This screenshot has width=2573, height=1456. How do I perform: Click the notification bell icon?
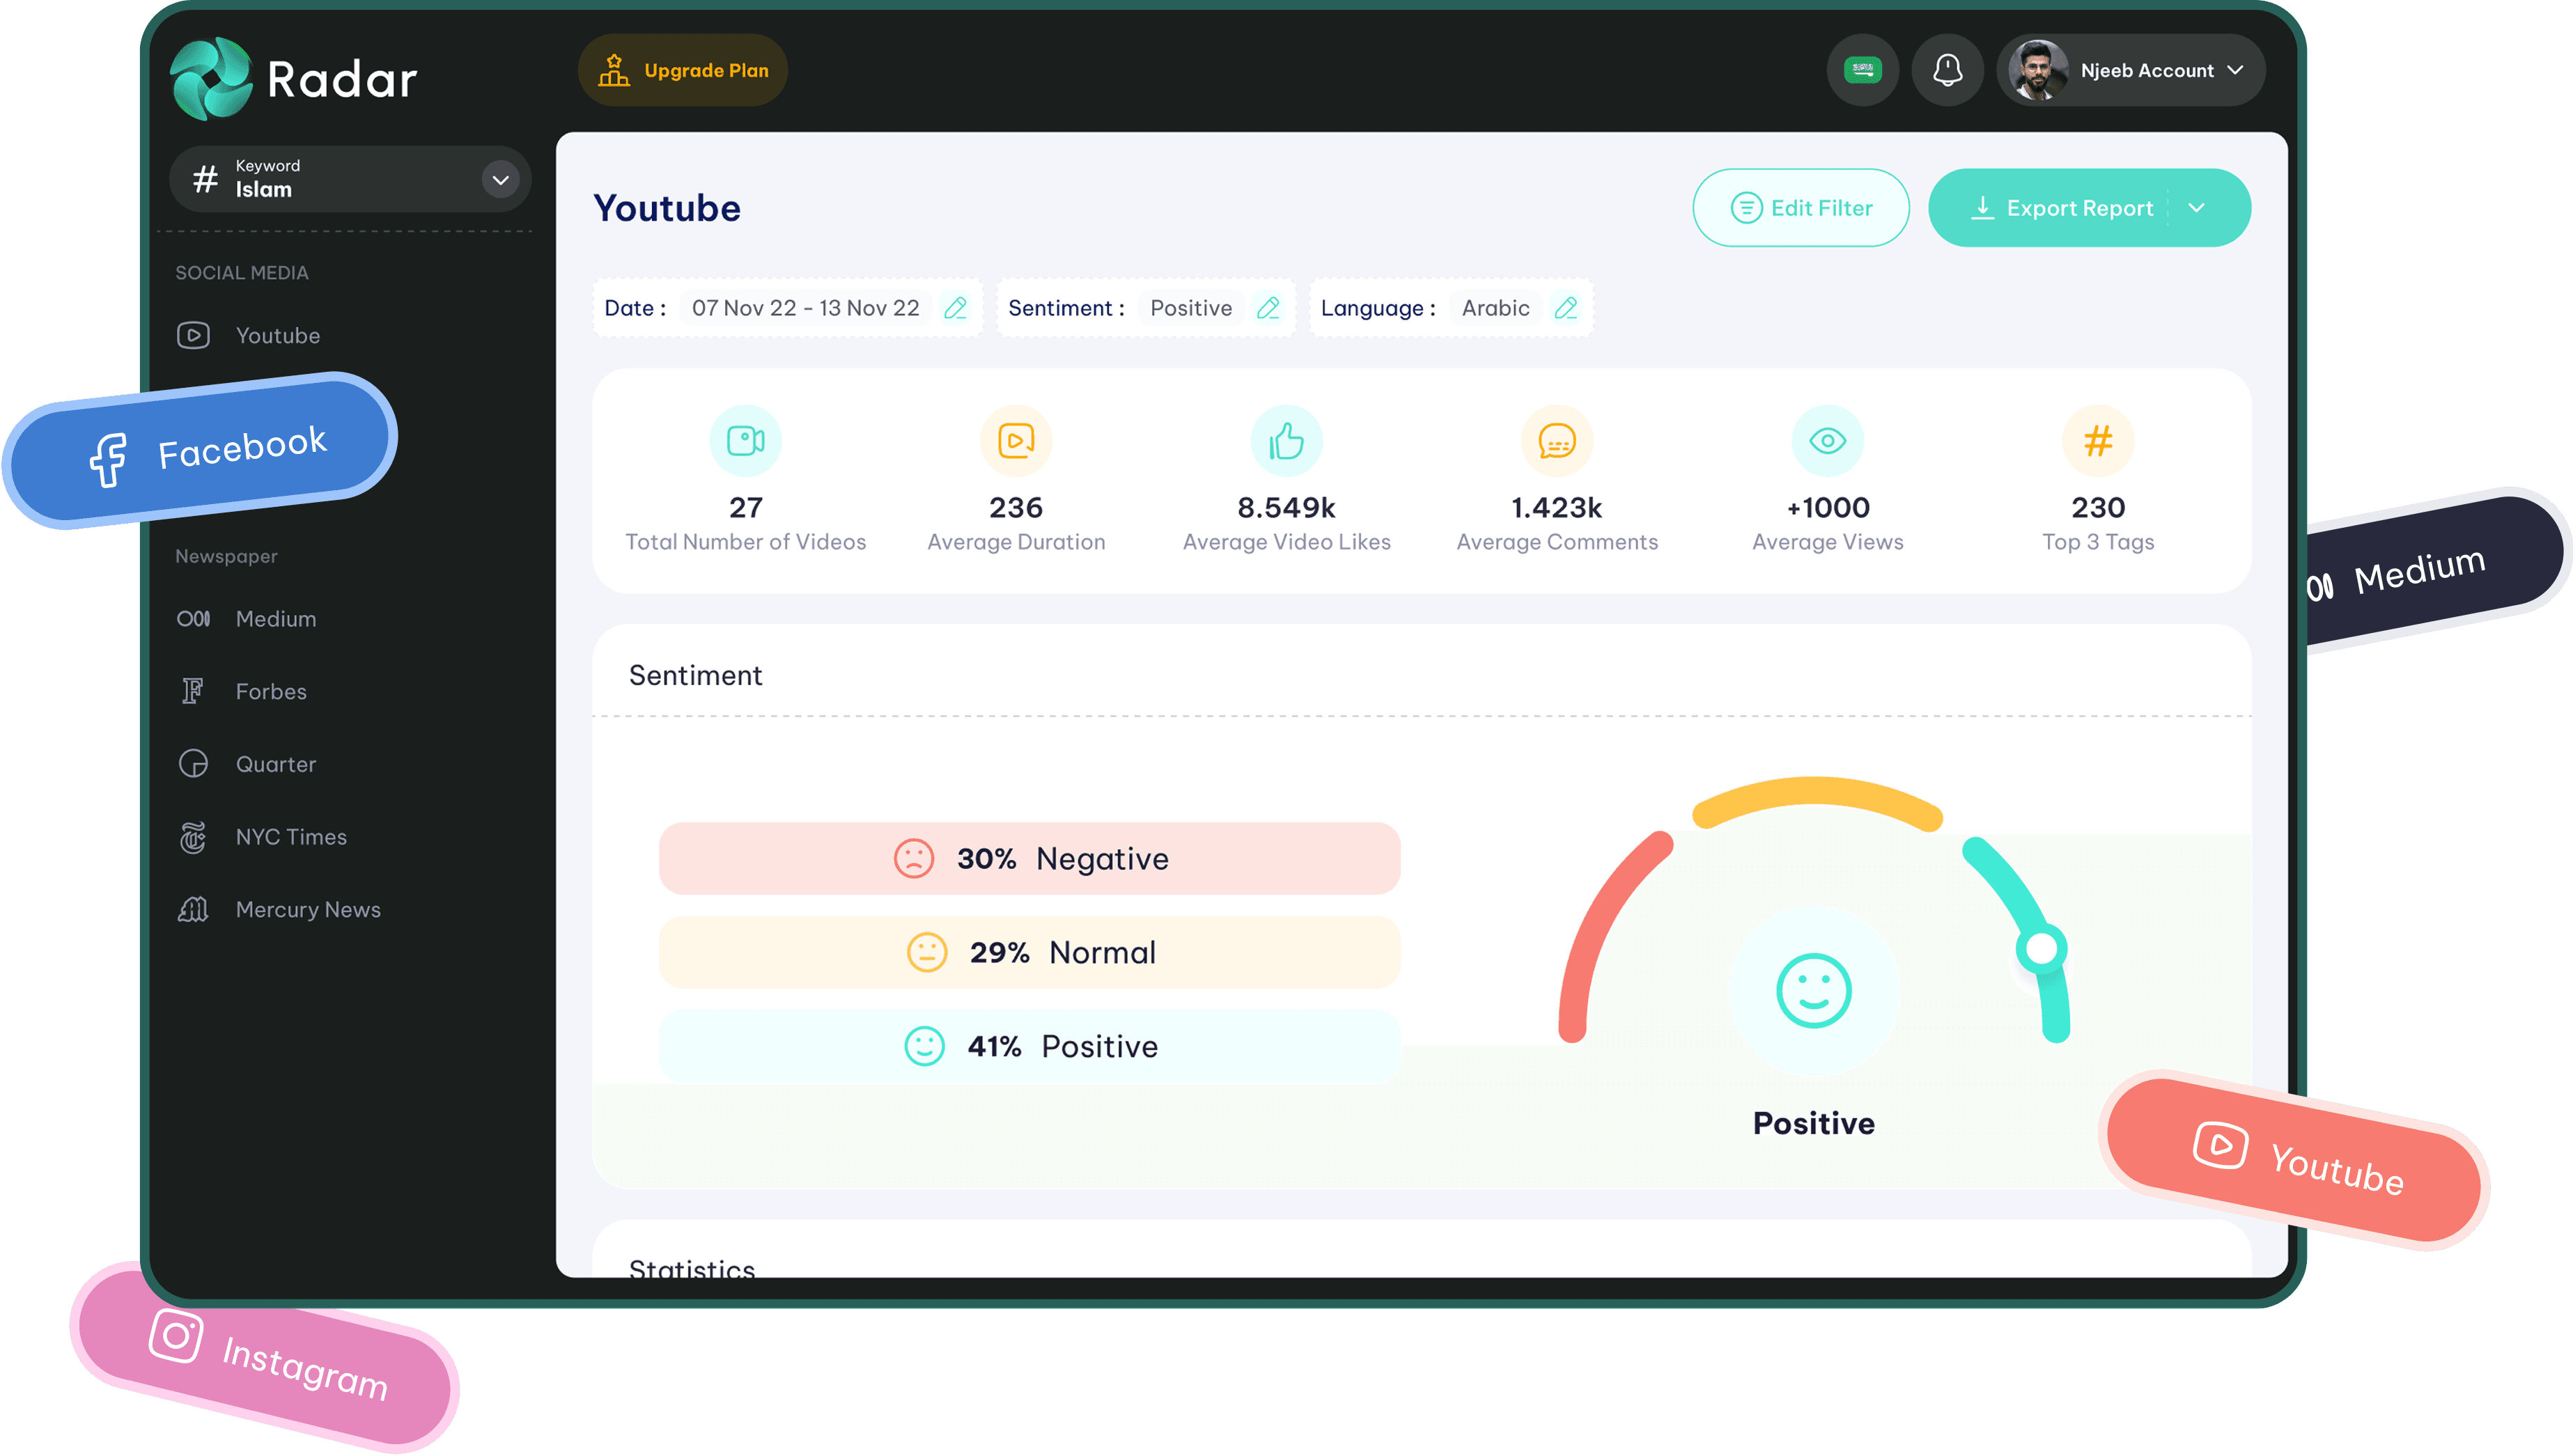[x=1947, y=70]
